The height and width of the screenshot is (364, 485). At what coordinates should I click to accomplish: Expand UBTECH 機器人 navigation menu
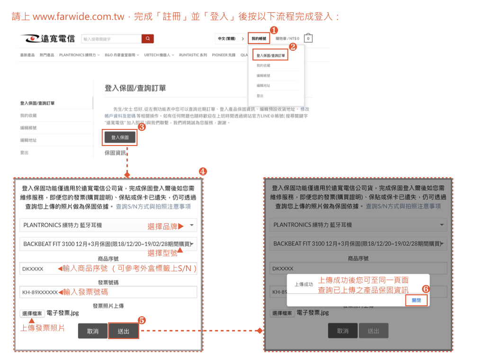pos(159,55)
